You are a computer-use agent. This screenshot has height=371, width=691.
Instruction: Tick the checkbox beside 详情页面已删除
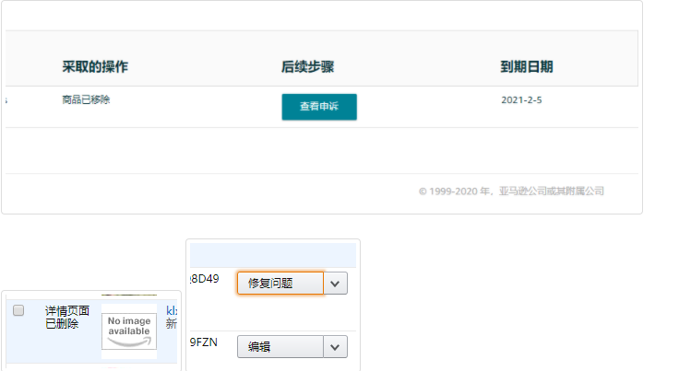(x=18, y=311)
